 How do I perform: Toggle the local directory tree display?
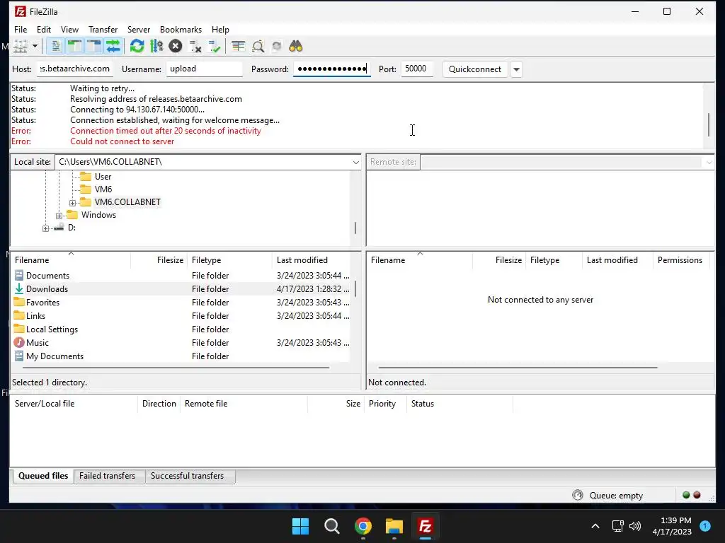click(75, 46)
